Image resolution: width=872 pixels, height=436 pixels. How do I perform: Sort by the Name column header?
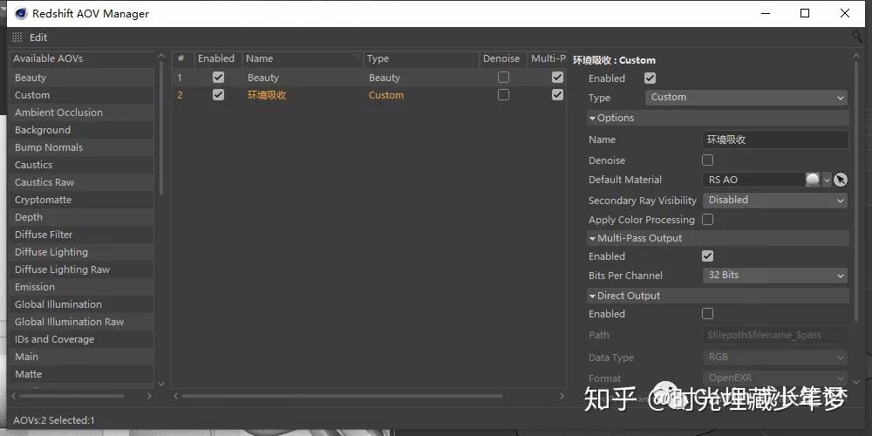[x=303, y=58]
